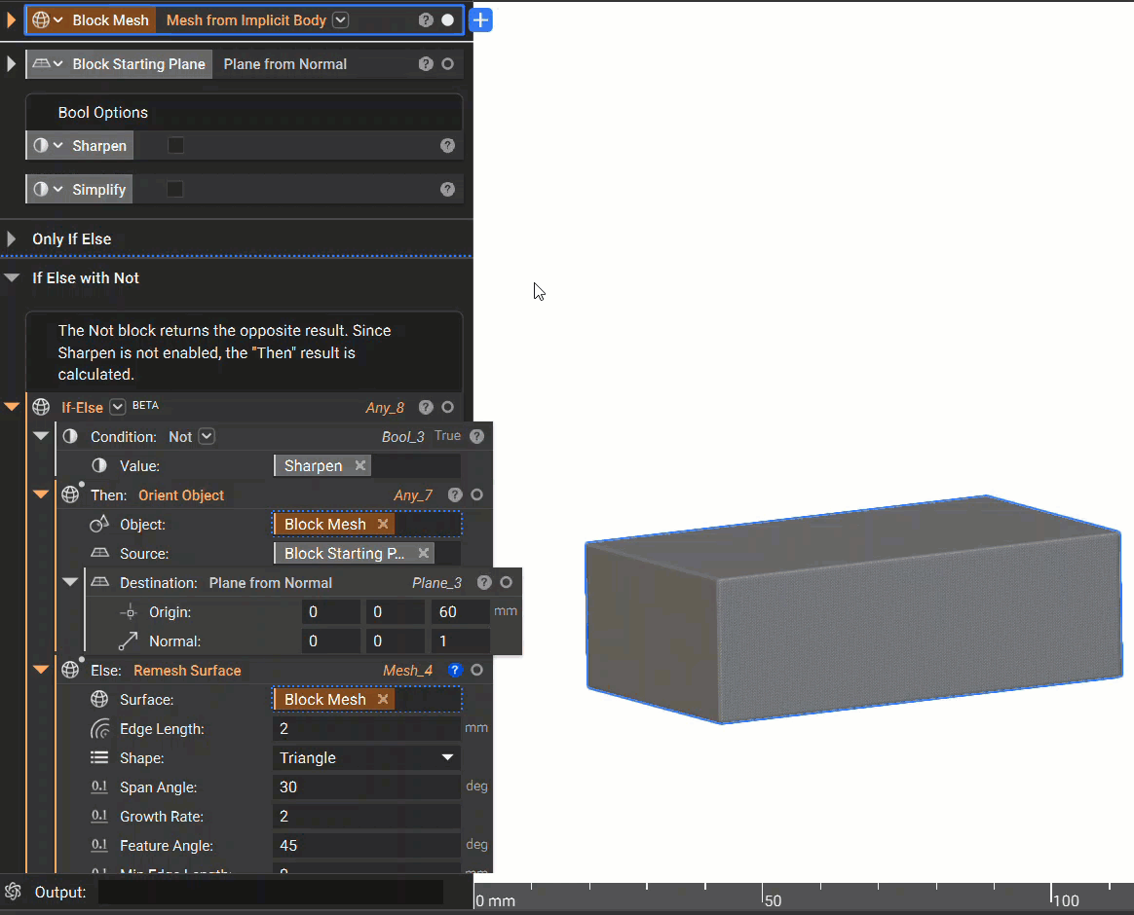Click Block Mesh chip in Object field
This screenshot has height=915, width=1134.
(x=325, y=524)
